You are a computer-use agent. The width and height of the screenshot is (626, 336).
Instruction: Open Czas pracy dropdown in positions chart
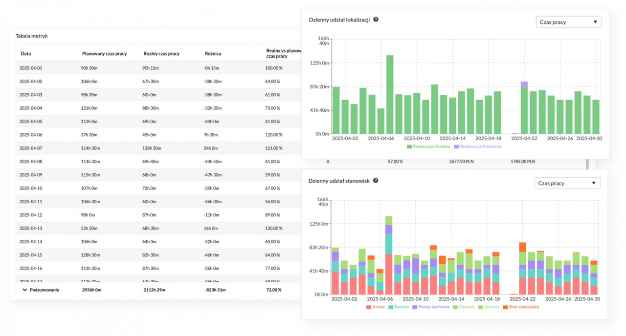click(x=567, y=183)
